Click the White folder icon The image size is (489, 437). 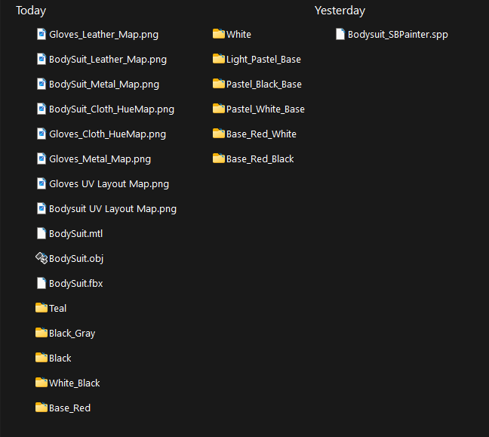pyautogui.click(x=219, y=34)
